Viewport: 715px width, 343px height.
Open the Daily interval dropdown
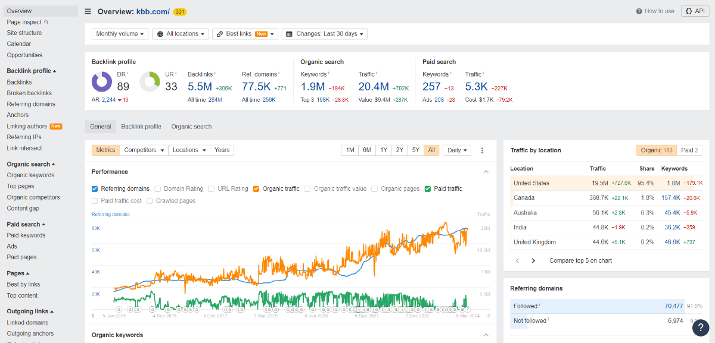(457, 150)
